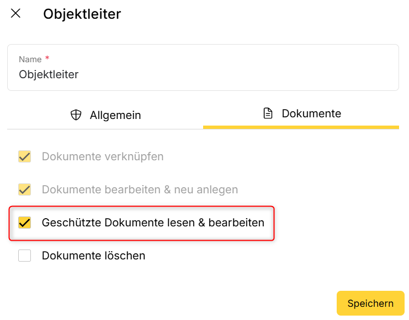Toggle the 'Dokumente verknüpfen' checkbox
Viewport: 409px width, 320px height.
tap(25, 156)
